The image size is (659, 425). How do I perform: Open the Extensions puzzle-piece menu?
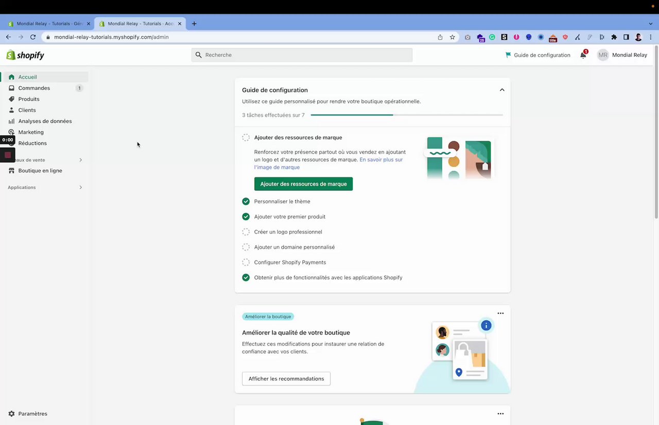point(614,37)
